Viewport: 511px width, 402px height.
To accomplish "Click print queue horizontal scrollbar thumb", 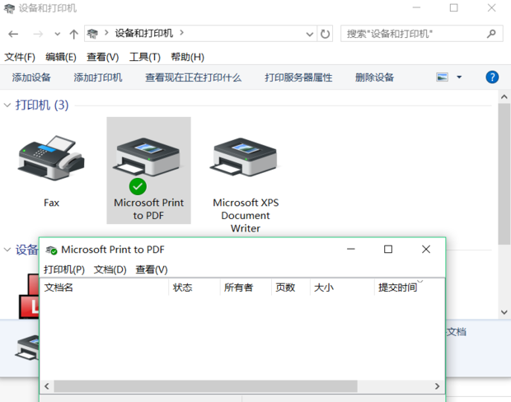I will point(206,386).
